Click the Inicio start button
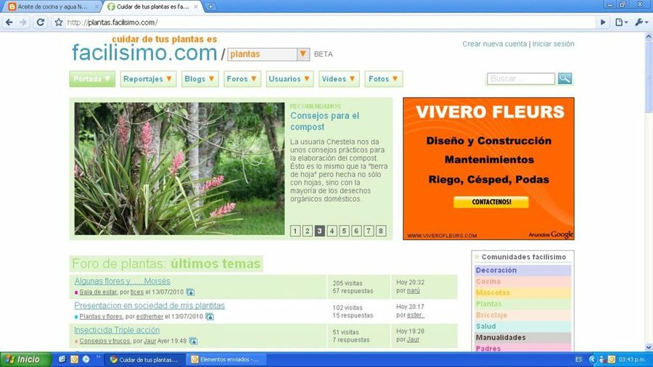The image size is (653, 367). 25,360
